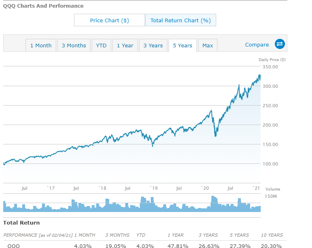The image size is (312, 248).
Task: Click the 26.63% 3-year return value
Action: [209, 246]
